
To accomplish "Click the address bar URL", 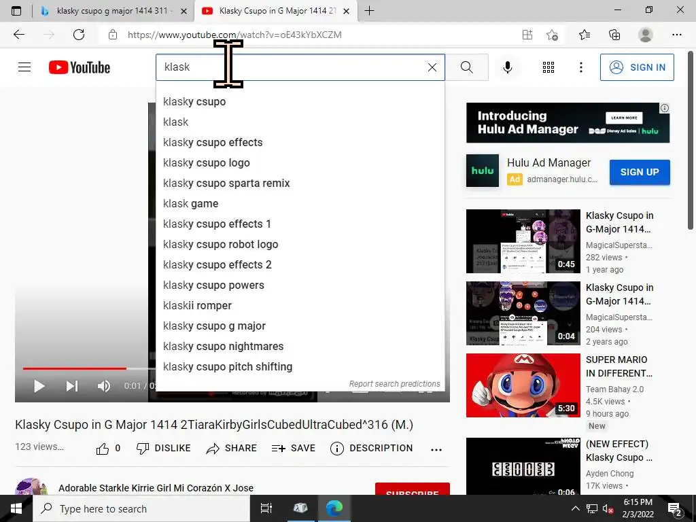I will [x=234, y=35].
